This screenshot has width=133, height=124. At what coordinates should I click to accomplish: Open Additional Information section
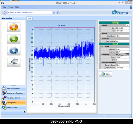pos(14,93)
